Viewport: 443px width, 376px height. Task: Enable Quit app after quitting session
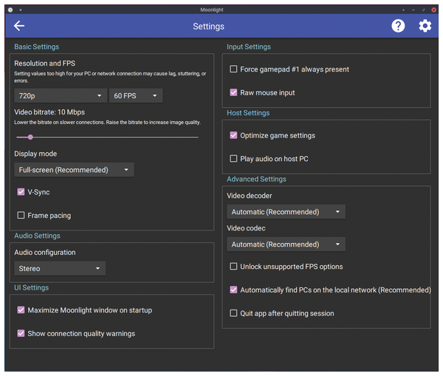233,313
